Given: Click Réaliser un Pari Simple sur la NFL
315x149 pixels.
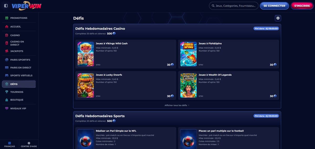Looking at the screenshot, I should (116, 131).
